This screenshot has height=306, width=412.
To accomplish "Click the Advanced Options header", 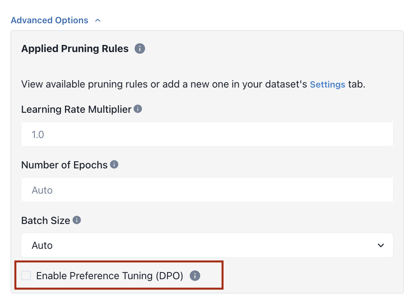I will click(50, 20).
